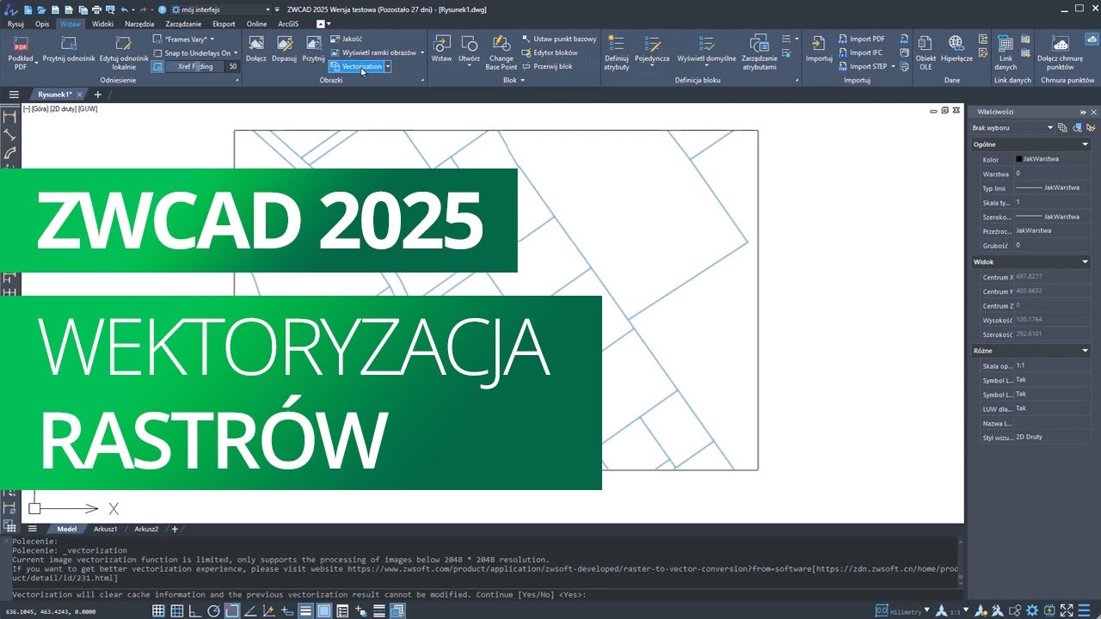Open Link danych tool

1006,52
